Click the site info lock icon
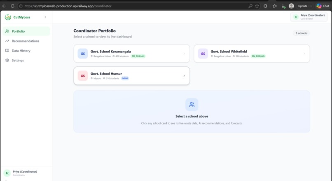The height and width of the screenshot is (181, 332). pyautogui.click(x=21, y=6)
